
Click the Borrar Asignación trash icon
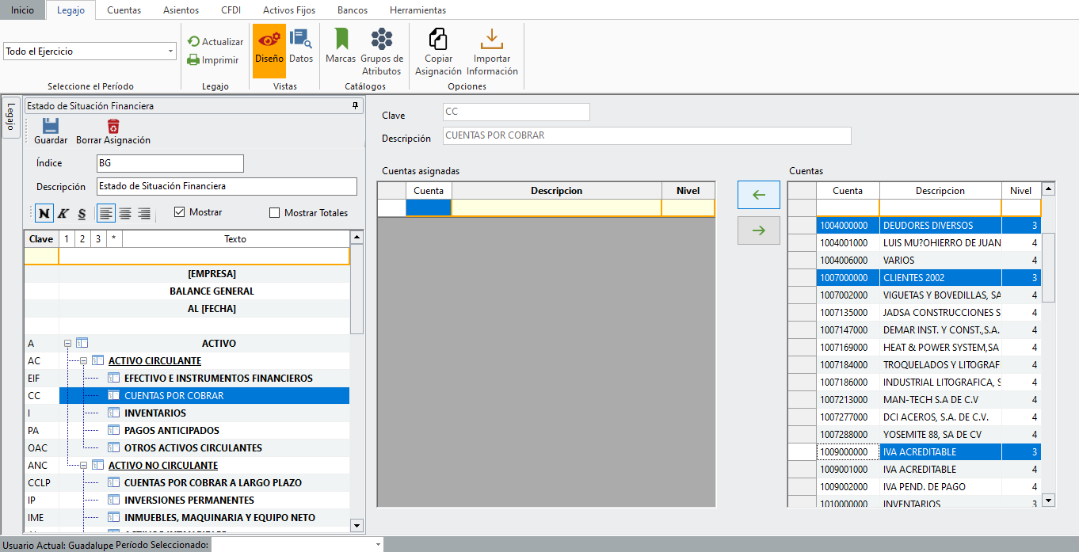113,127
